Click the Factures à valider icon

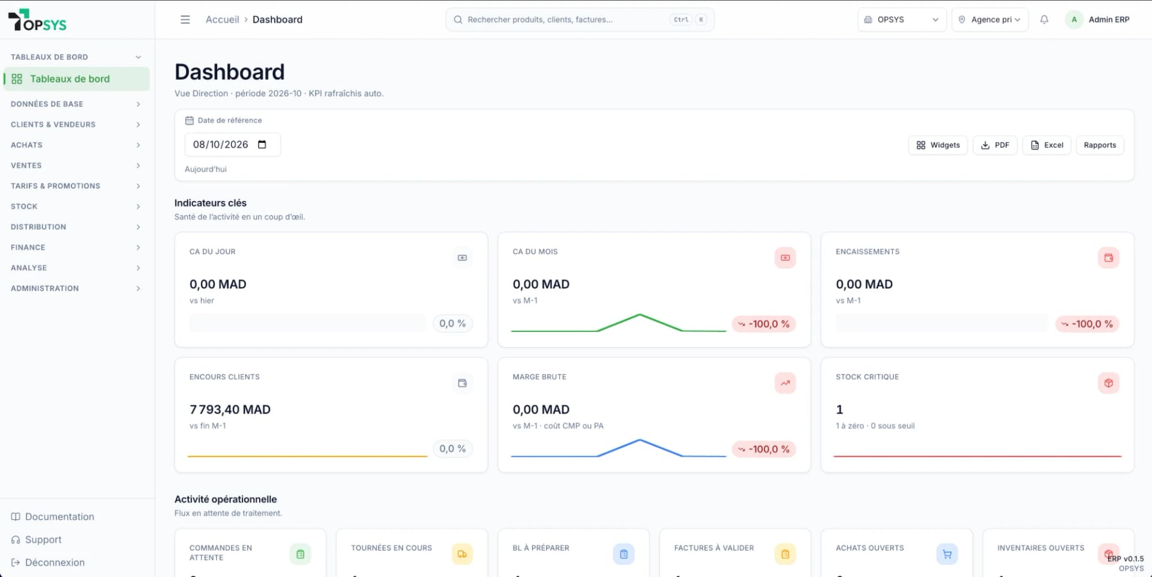point(785,554)
